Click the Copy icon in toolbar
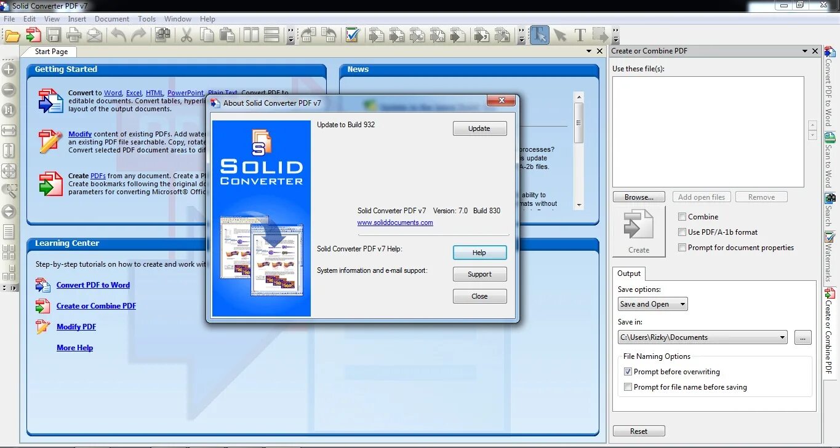This screenshot has width=840, height=448. [207, 35]
